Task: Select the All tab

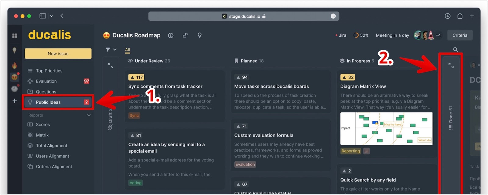Action: [x=127, y=50]
